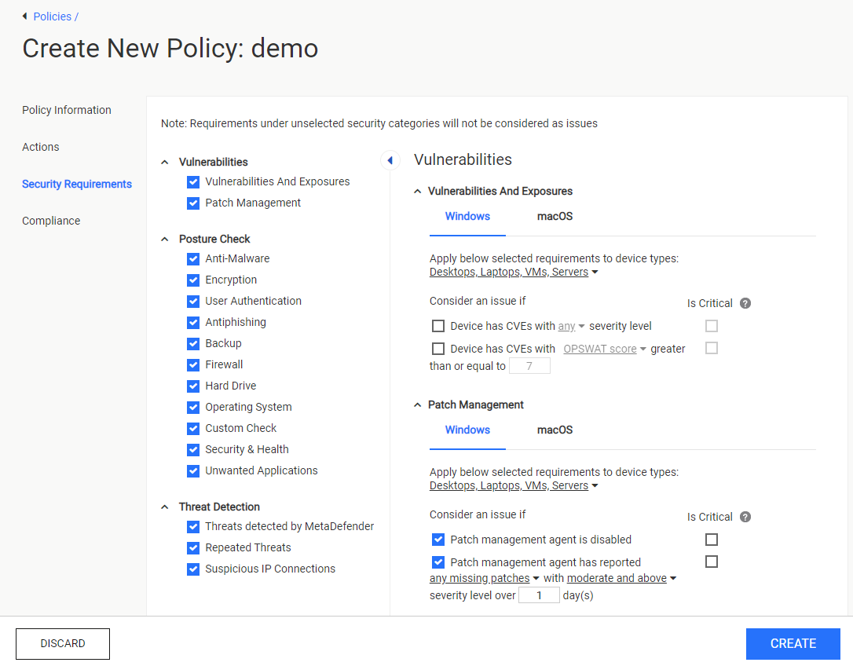
Task: Uncheck Hard Drive checkbox
Action: 193,386
